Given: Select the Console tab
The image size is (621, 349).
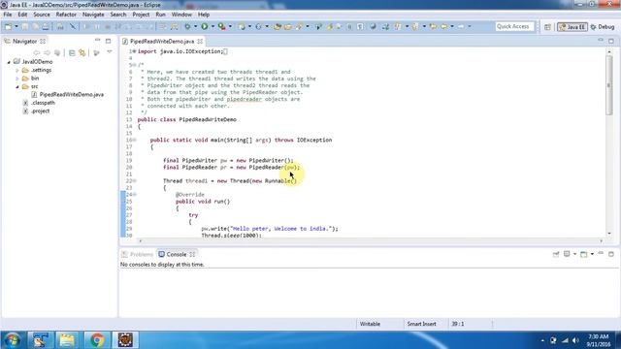Looking at the screenshot, I should coord(176,254).
